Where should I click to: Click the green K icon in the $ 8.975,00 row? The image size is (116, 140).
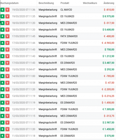[2, 16]
